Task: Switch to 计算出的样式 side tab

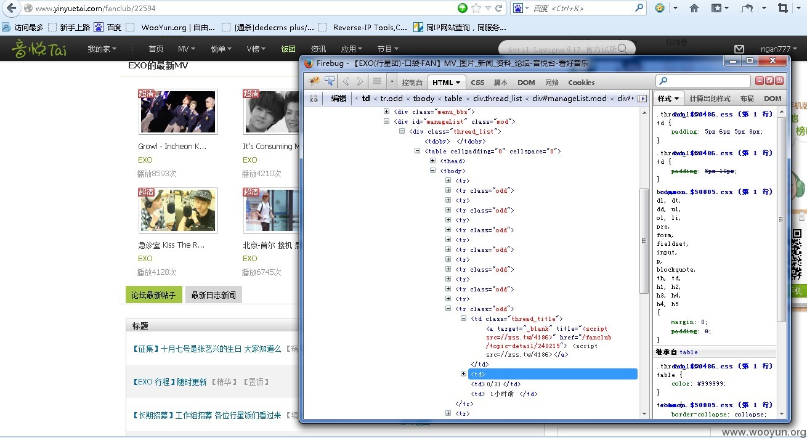Action: click(x=710, y=99)
